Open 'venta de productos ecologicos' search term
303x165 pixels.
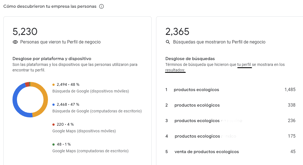click(230, 152)
